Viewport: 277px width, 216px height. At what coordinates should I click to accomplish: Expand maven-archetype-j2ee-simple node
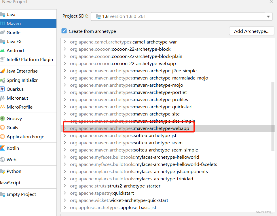[65, 71]
